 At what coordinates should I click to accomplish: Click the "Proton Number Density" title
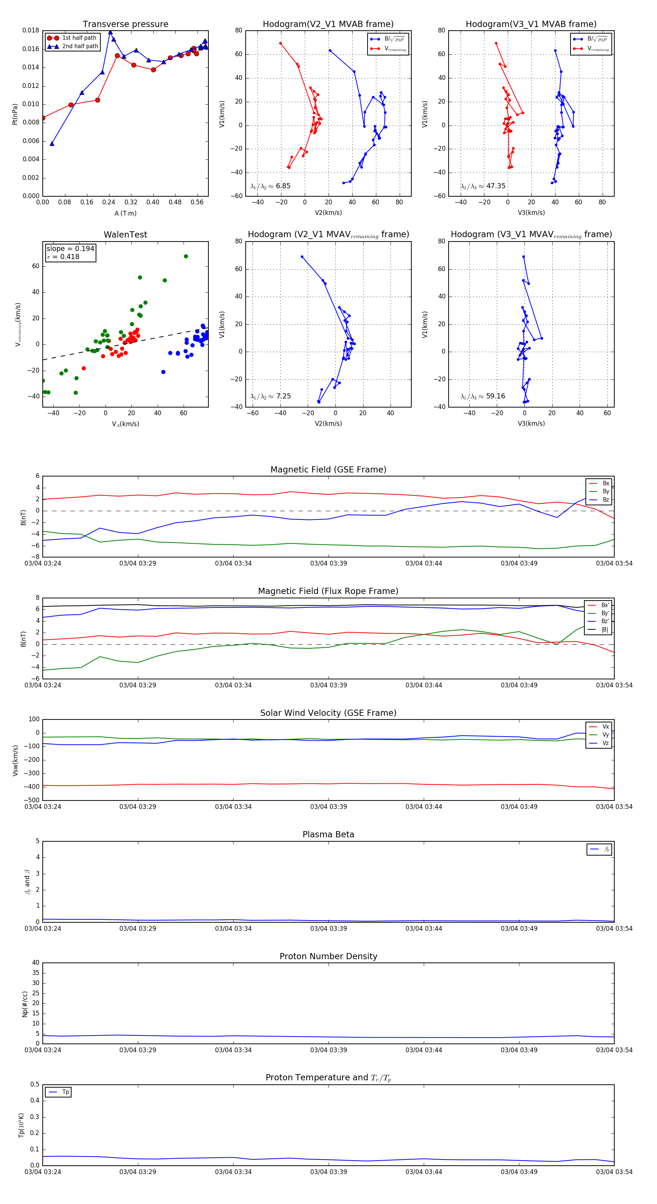click(328, 956)
